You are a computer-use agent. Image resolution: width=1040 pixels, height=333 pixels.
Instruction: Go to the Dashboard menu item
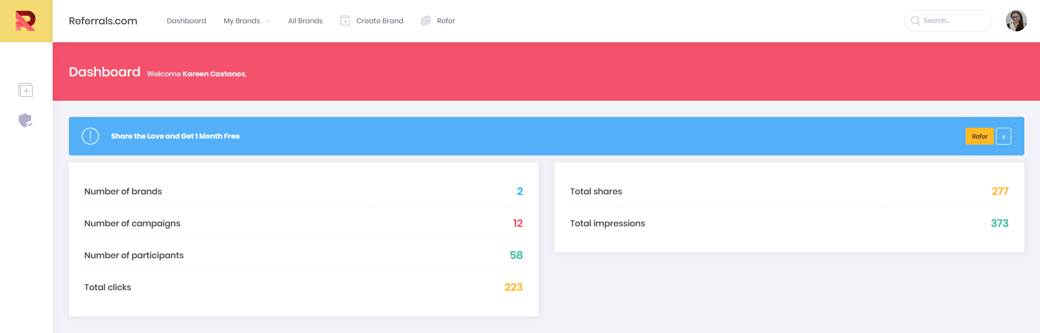(x=186, y=21)
